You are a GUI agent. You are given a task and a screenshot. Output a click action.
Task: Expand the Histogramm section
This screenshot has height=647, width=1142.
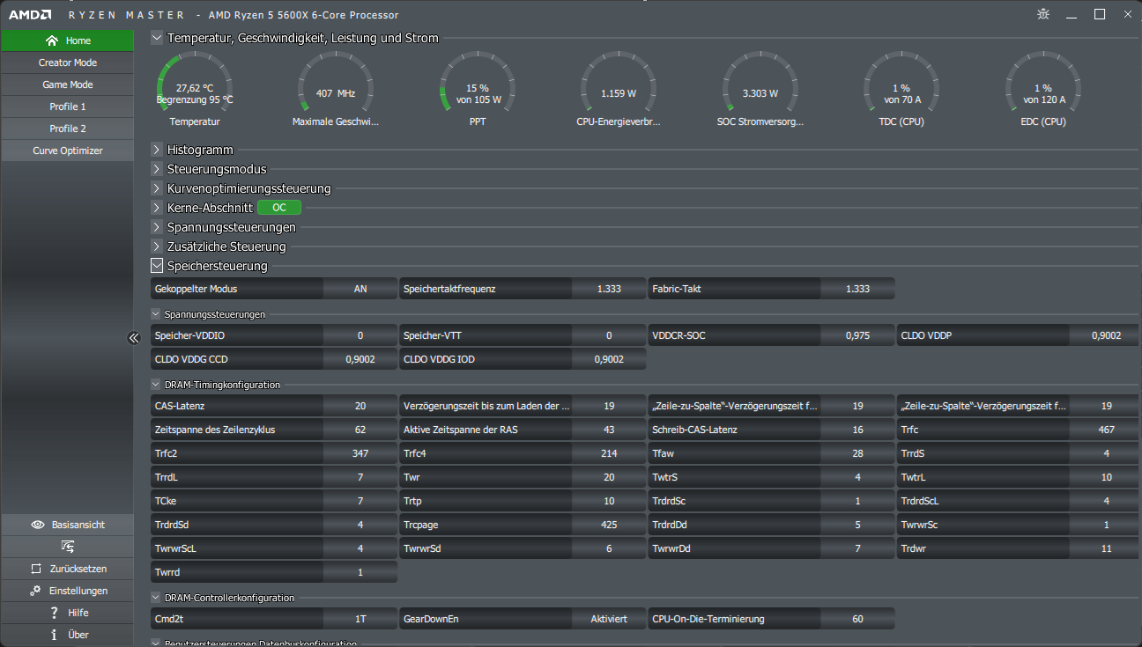point(157,150)
